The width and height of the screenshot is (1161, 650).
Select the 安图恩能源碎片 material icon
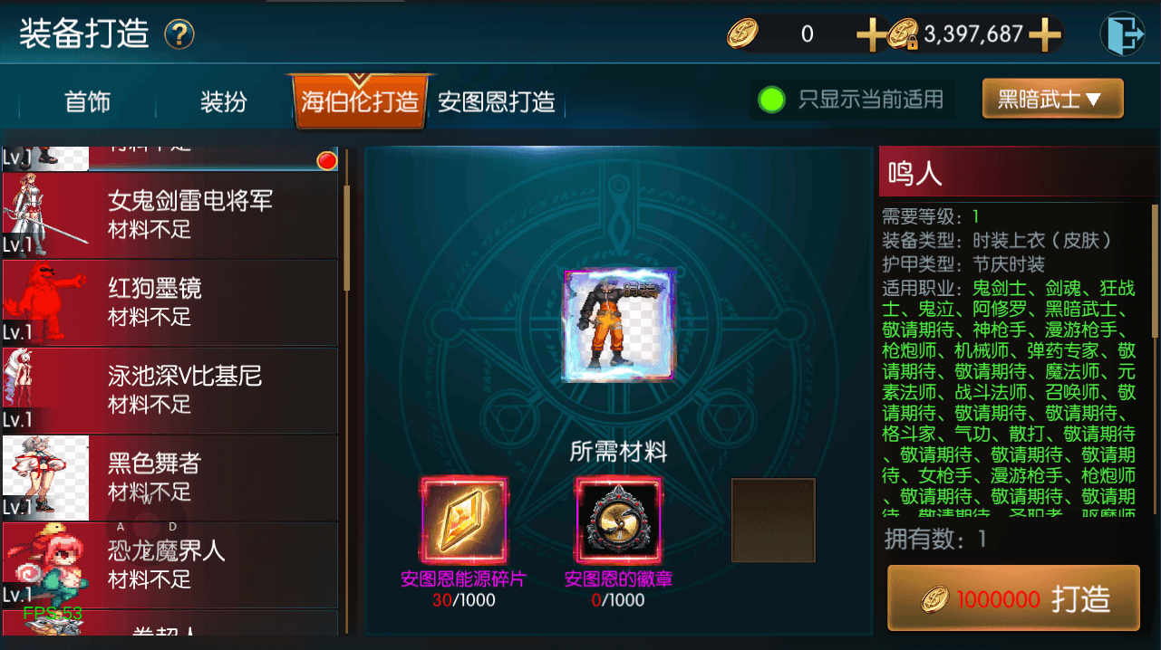coord(463,521)
